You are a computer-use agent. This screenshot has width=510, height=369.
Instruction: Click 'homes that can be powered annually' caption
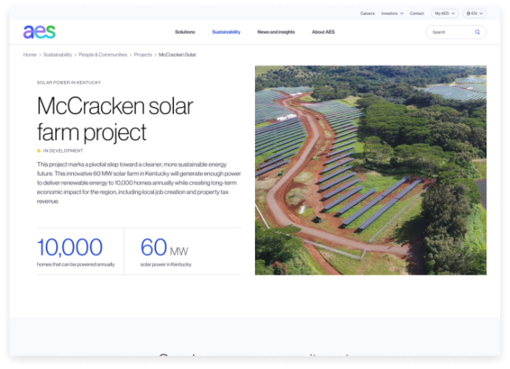click(x=76, y=264)
